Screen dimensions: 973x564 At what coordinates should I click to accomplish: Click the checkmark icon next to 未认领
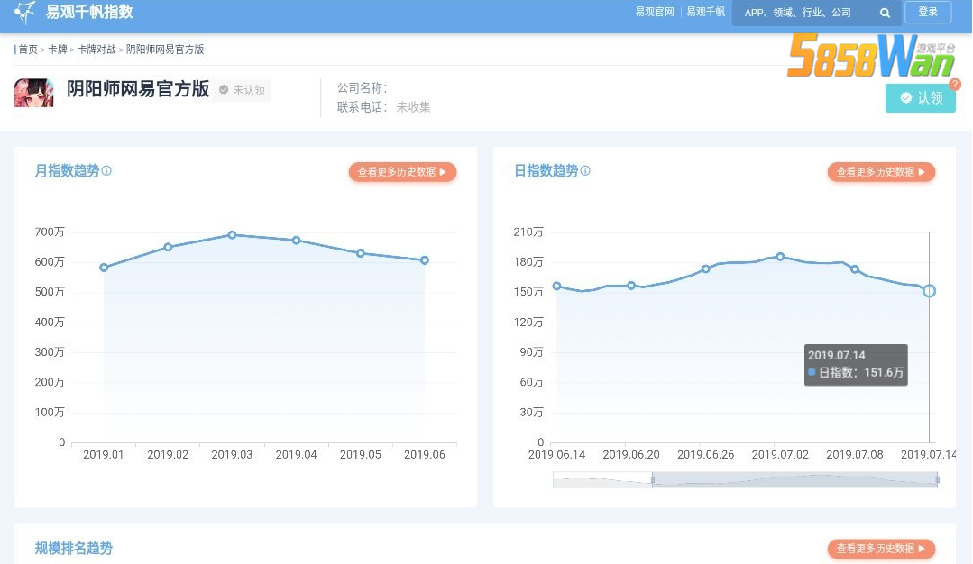coord(224,90)
